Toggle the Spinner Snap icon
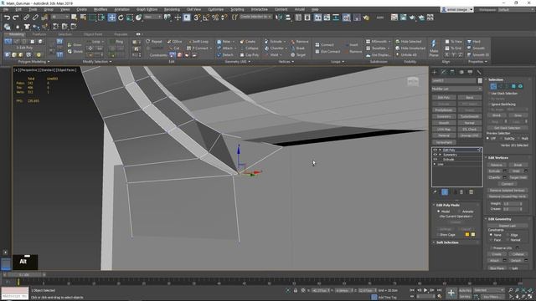The width and height of the screenshot is (536, 301). click(224, 18)
